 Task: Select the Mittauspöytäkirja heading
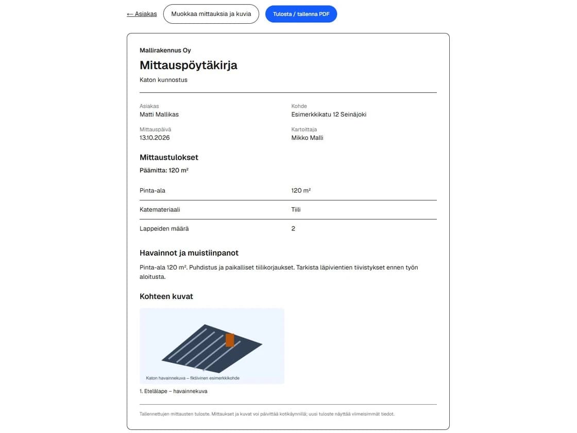(189, 65)
